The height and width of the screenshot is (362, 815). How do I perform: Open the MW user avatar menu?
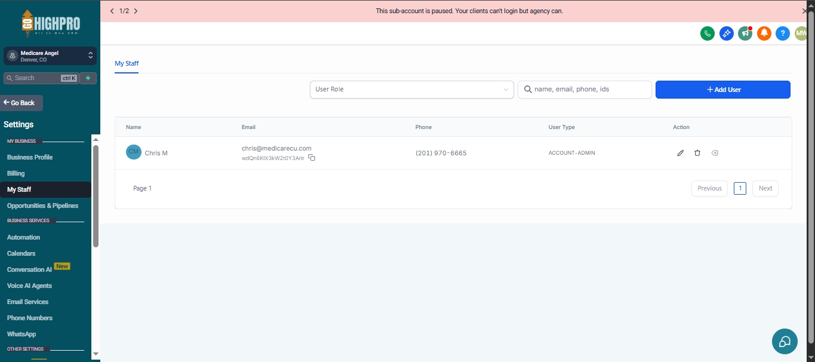(801, 33)
